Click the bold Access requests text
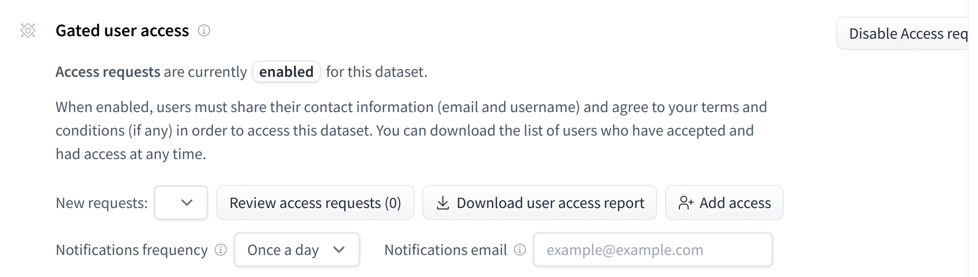This screenshot has width=978, height=277. (108, 72)
